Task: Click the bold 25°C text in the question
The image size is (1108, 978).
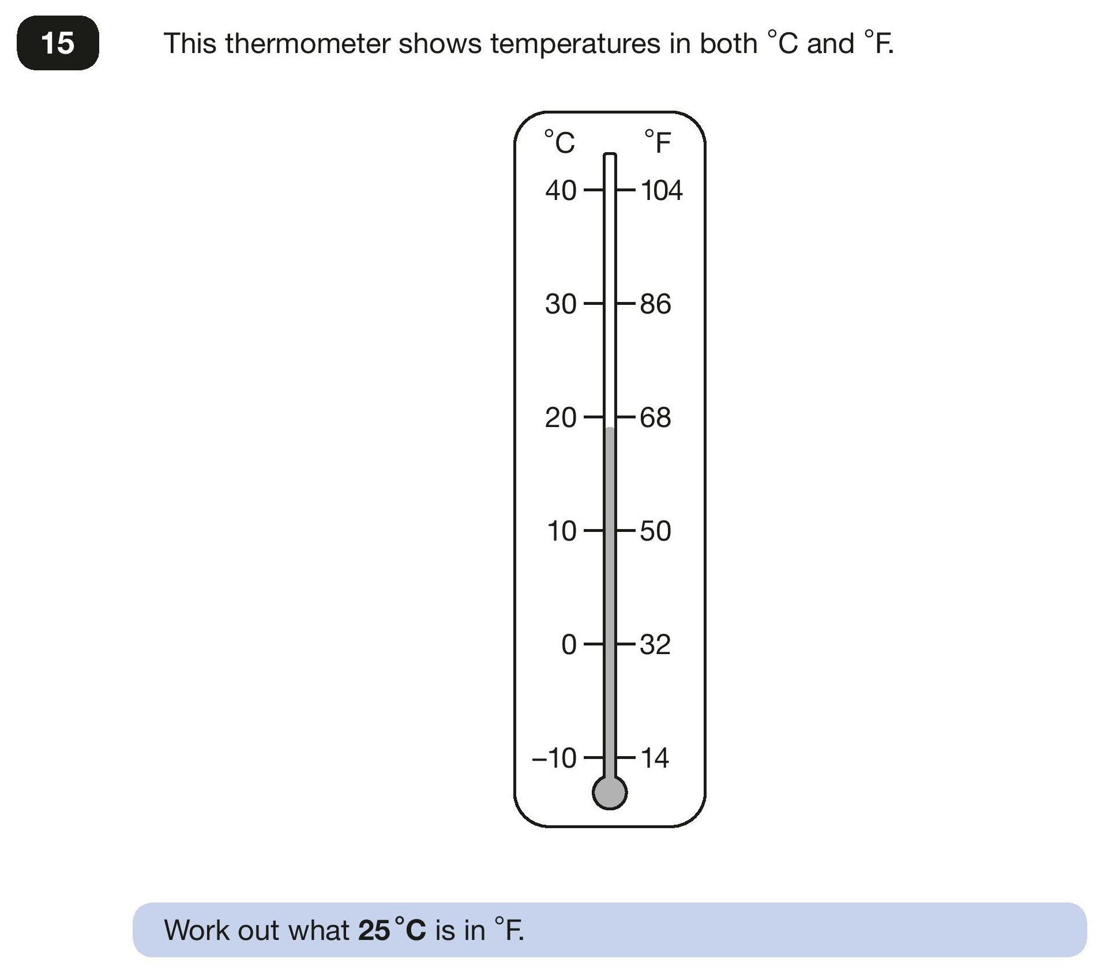Action: 392,930
